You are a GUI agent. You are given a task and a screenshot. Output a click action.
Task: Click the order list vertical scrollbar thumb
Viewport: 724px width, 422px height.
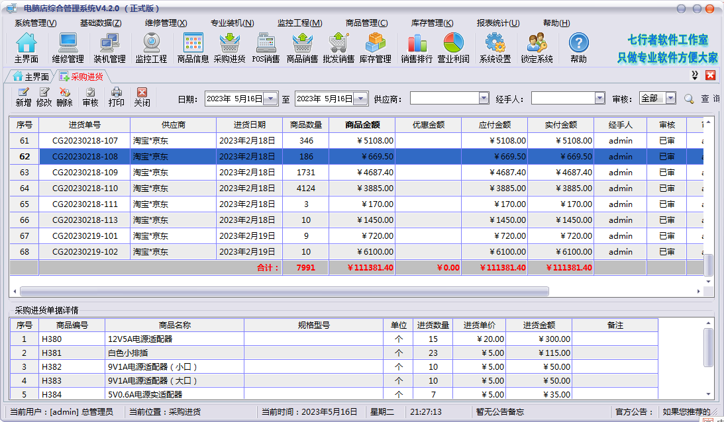point(708,265)
